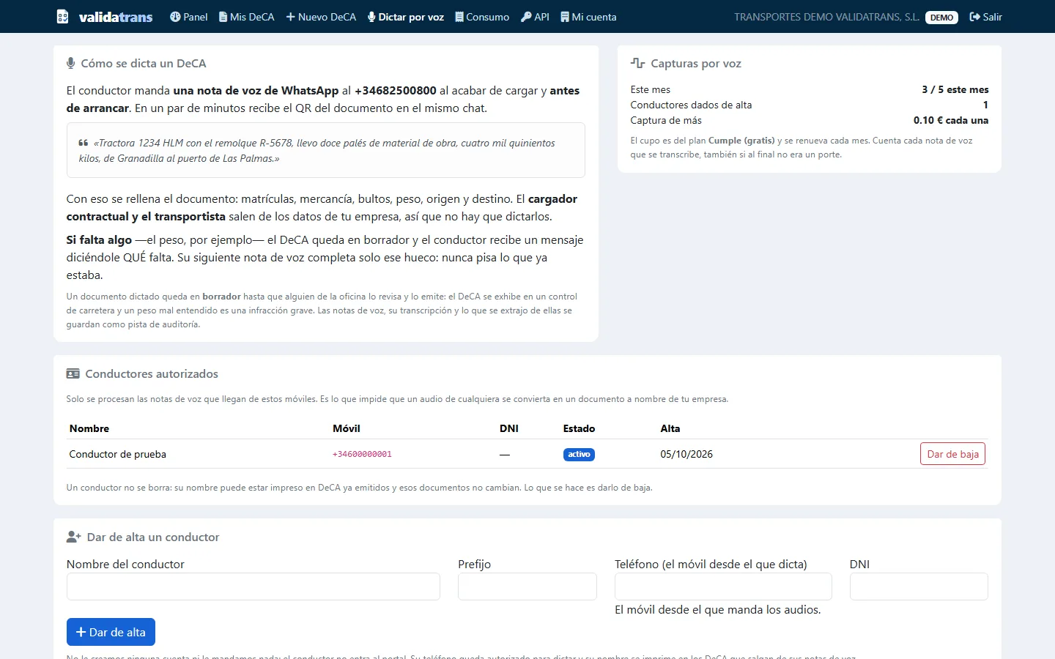Image resolution: width=1055 pixels, height=659 pixels.
Task: Go to Mi cuenta
Action: pyautogui.click(x=588, y=17)
